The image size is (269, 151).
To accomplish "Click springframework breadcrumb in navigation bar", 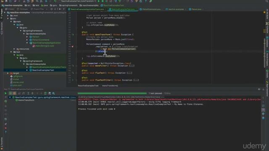I will (x=68, y=5).
